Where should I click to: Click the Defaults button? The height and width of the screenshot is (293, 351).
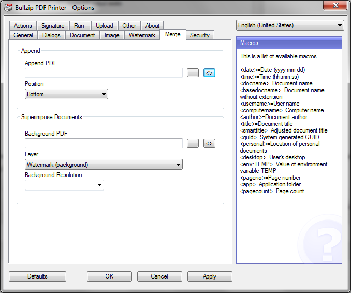click(x=37, y=276)
